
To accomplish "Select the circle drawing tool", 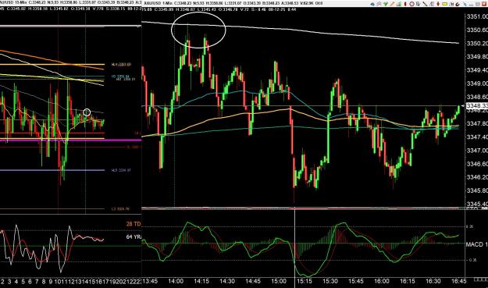I will click(x=411, y=4).
